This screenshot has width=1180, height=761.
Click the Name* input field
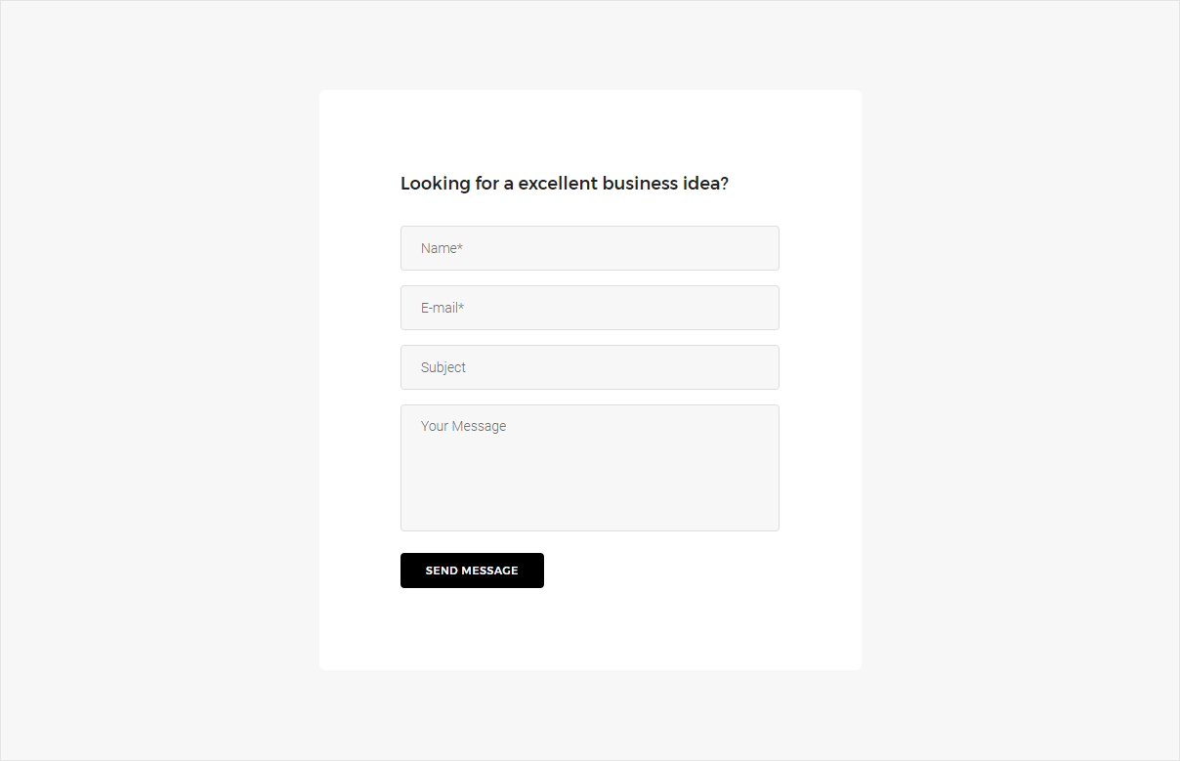589,248
